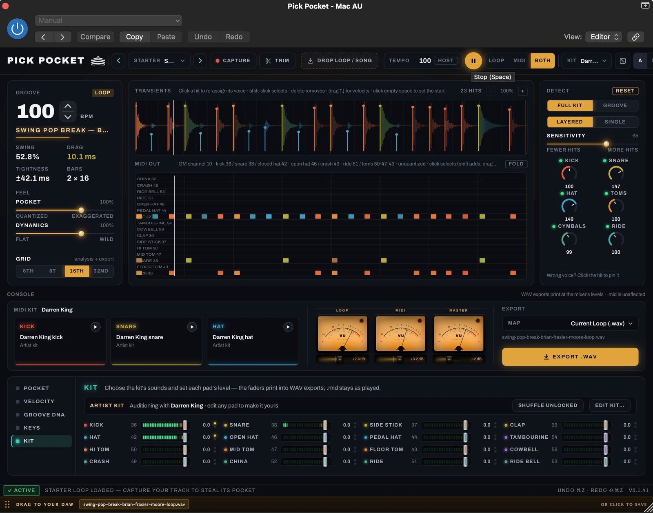The width and height of the screenshot is (653, 513).
Task: Preview the Darren King hat sample
Action: (x=288, y=327)
